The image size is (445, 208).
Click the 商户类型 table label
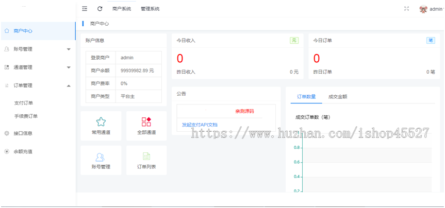click(100, 96)
